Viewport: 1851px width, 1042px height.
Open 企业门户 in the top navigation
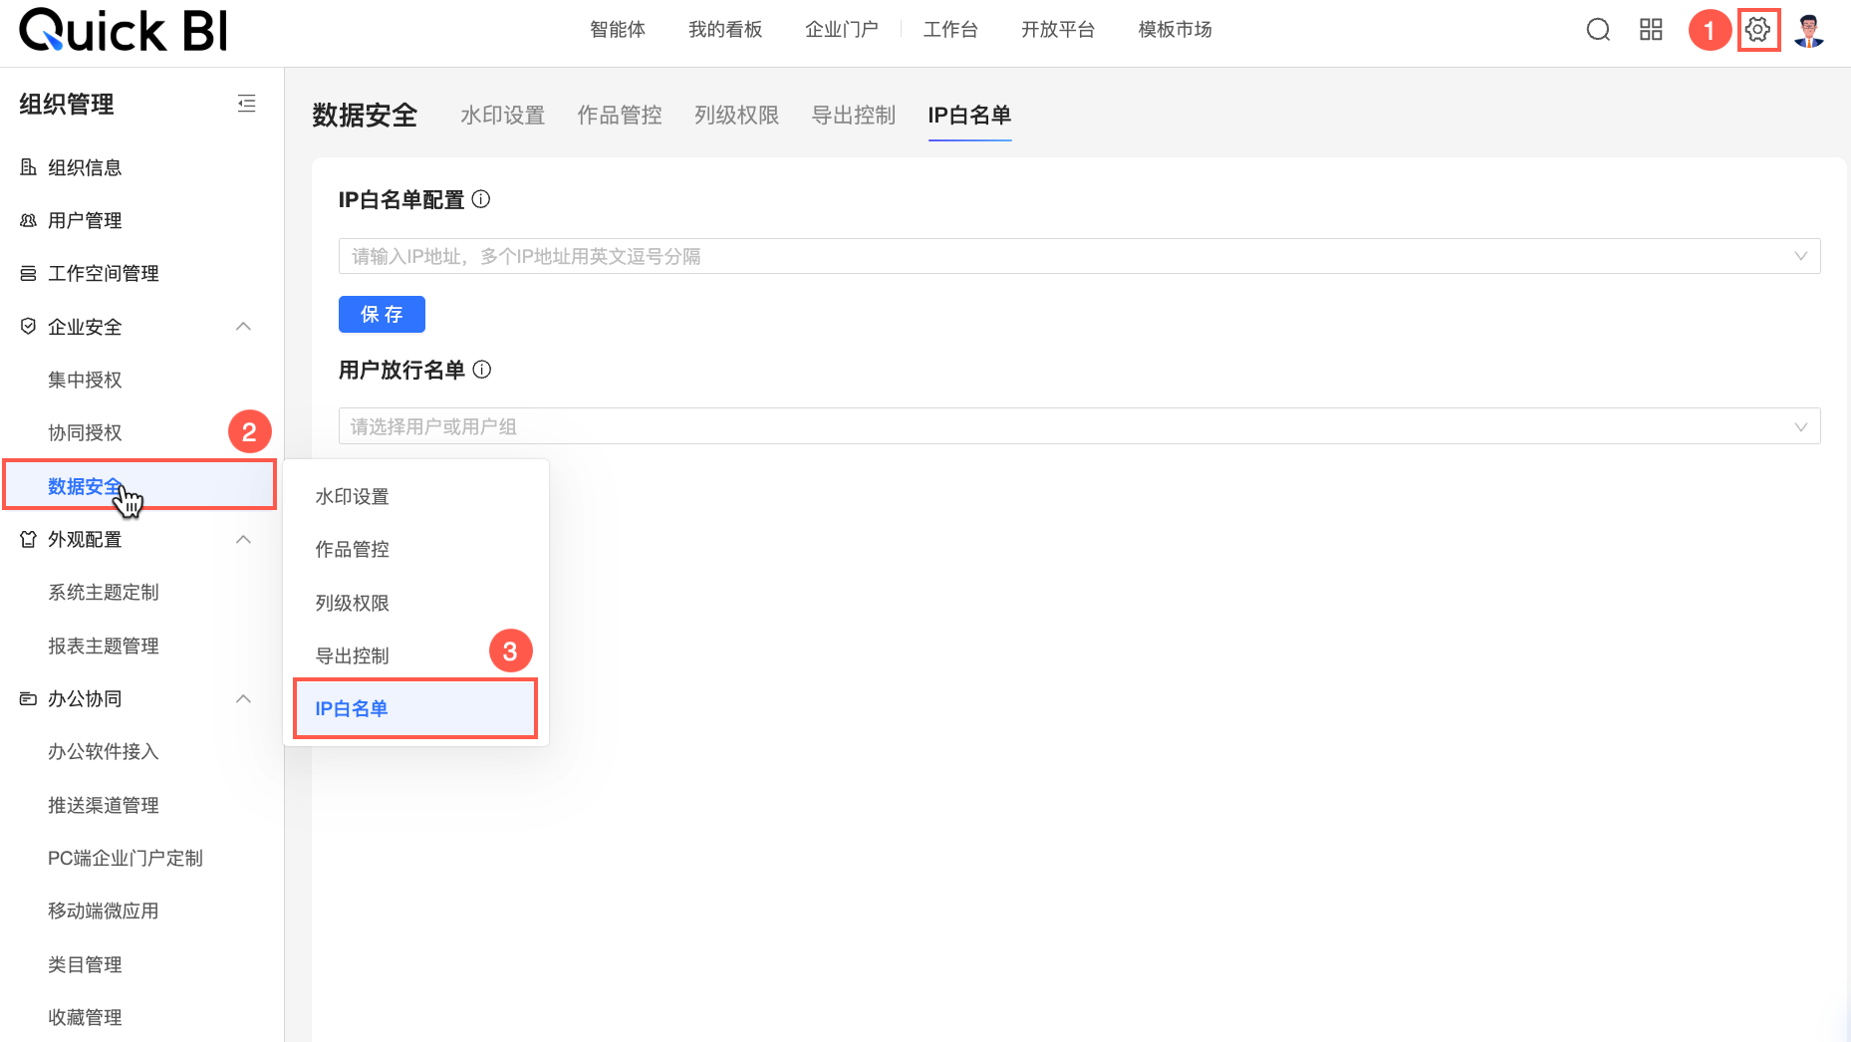point(842,30)
